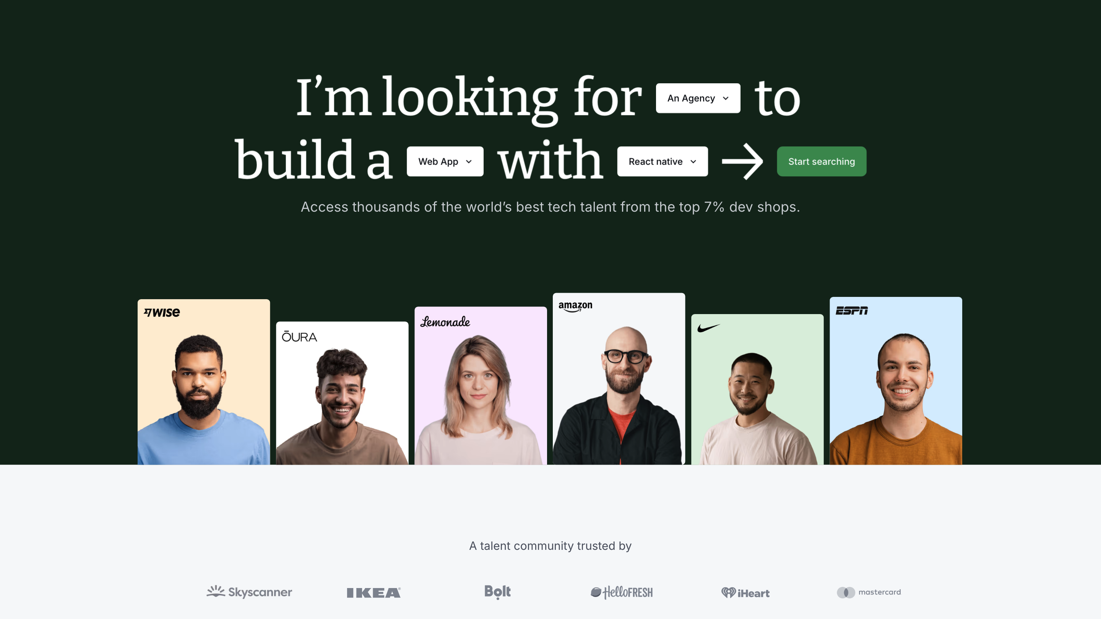Click the HelloFresh logo

[x=622, y=593]
